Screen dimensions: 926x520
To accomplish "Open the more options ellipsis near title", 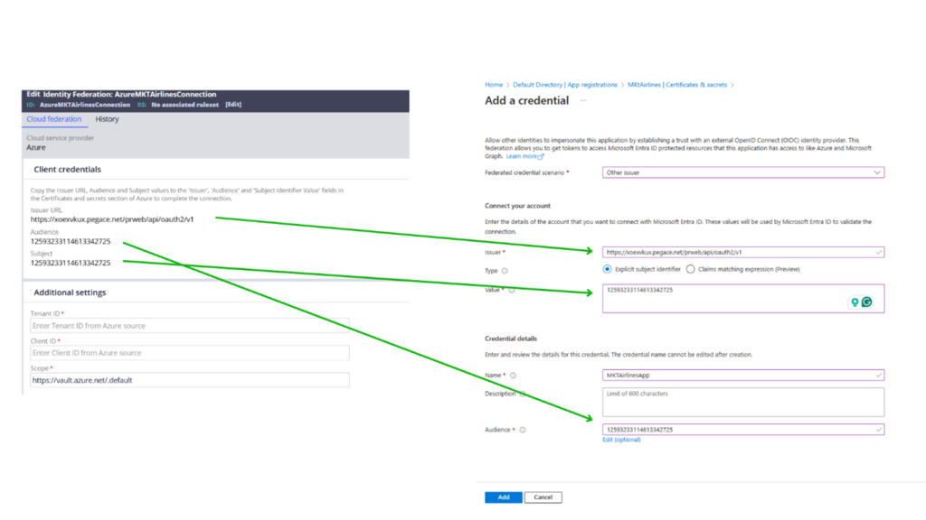I will [583, 100].
